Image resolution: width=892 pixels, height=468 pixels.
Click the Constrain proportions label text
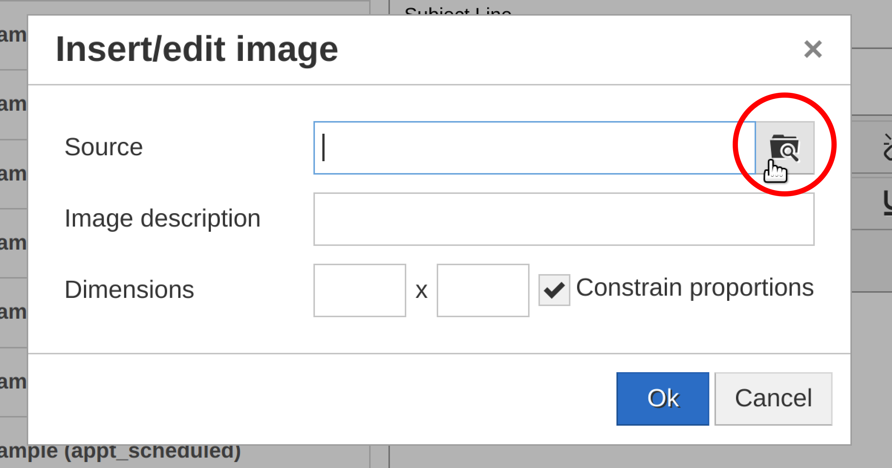(x=695, y=288)
